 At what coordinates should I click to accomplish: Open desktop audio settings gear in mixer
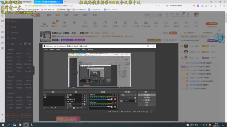click(115, 99)
